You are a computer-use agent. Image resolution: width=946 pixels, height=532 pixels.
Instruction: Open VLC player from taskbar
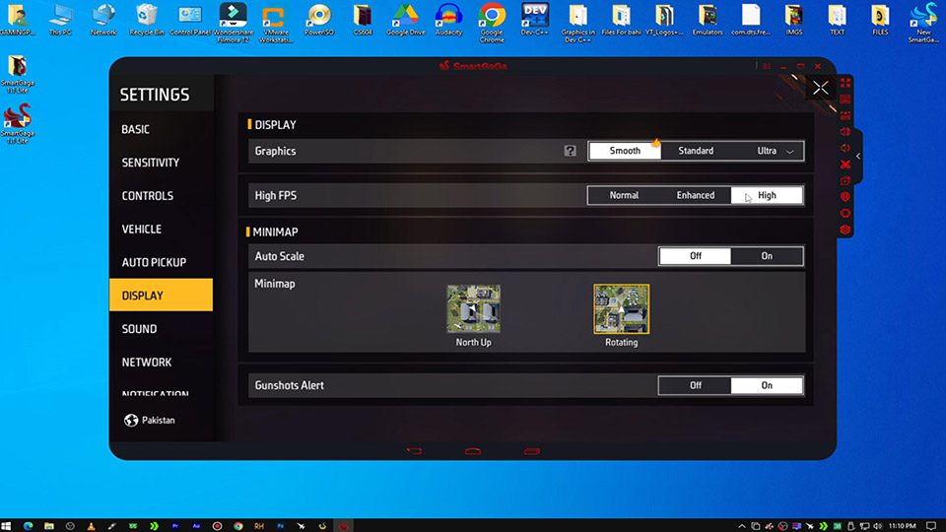(91, 526)
